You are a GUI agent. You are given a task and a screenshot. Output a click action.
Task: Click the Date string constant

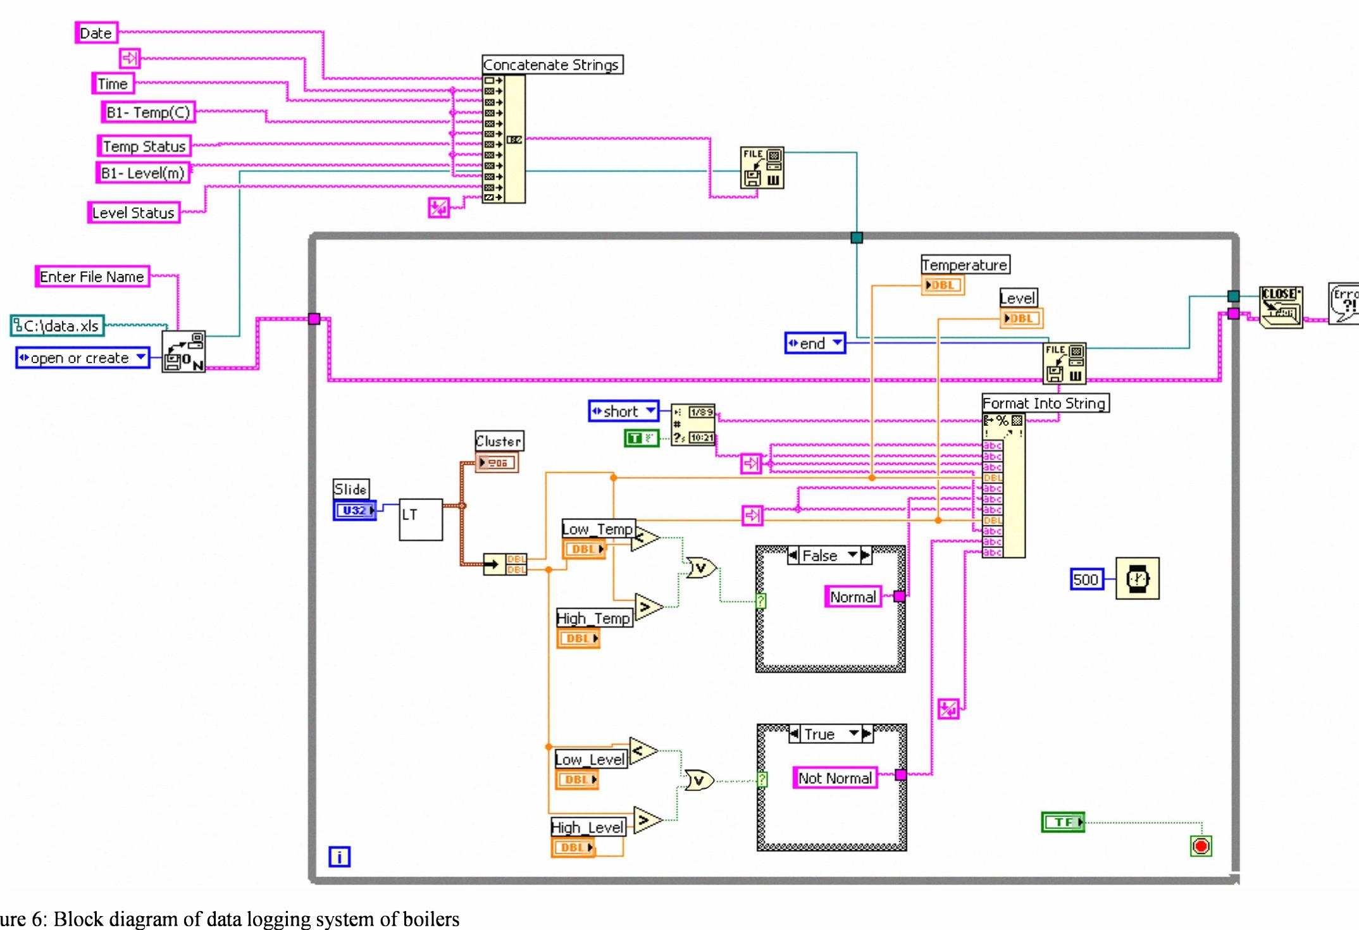pyautogui.click(x=96, y=33)
